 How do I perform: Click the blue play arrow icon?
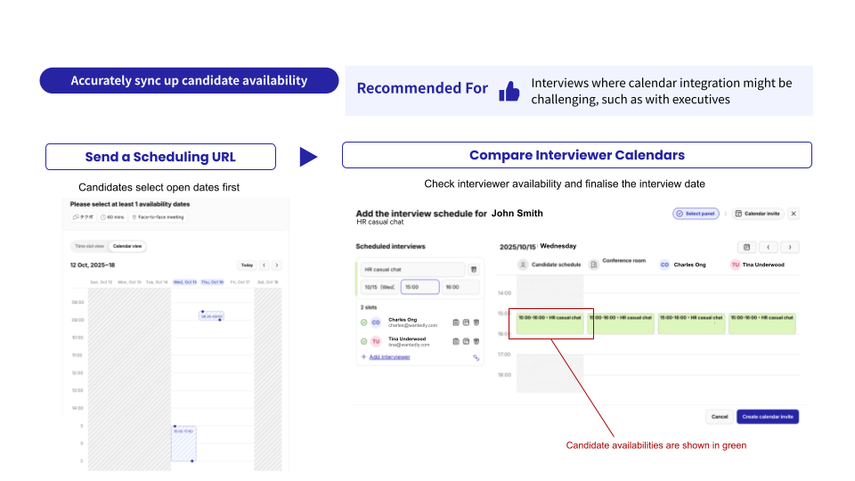[x=308, y=157]
